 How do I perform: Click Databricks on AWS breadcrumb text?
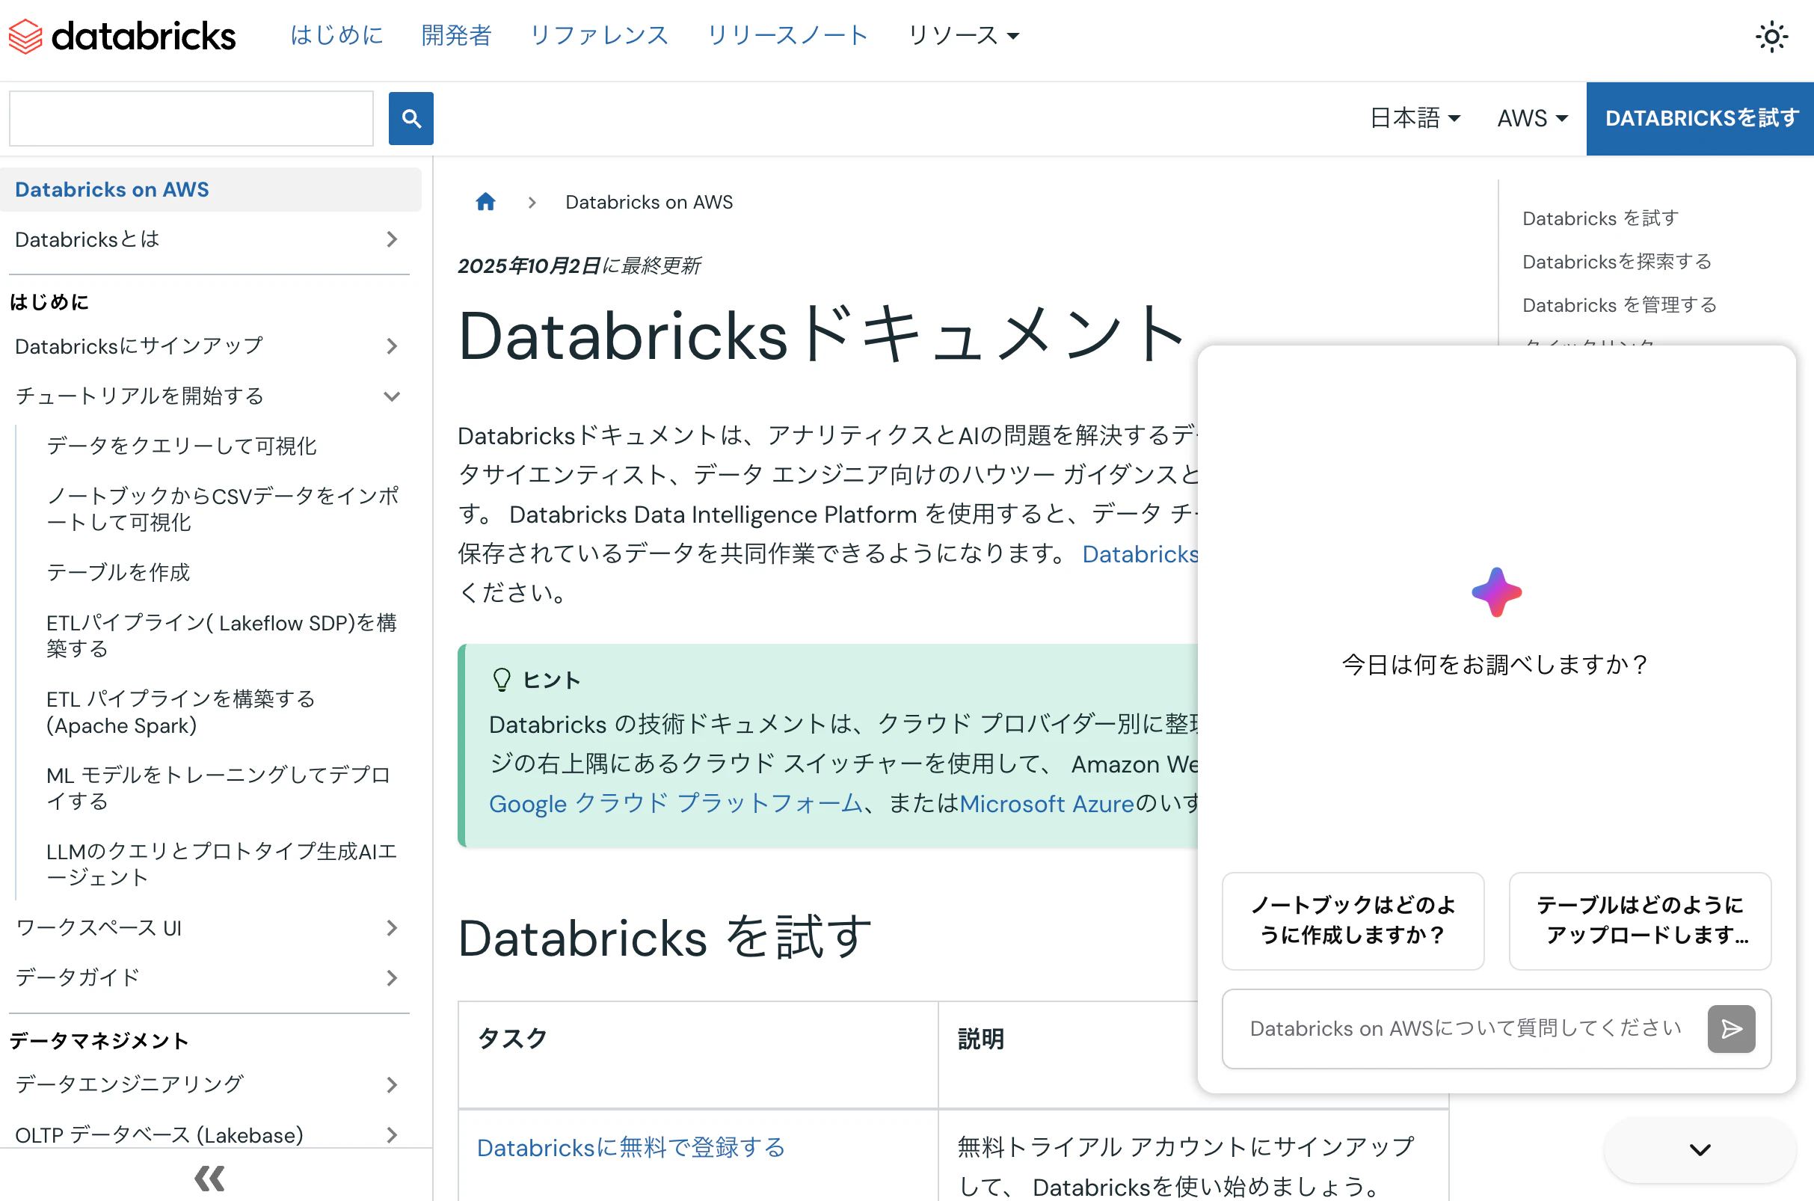click(x=648, y=202)
